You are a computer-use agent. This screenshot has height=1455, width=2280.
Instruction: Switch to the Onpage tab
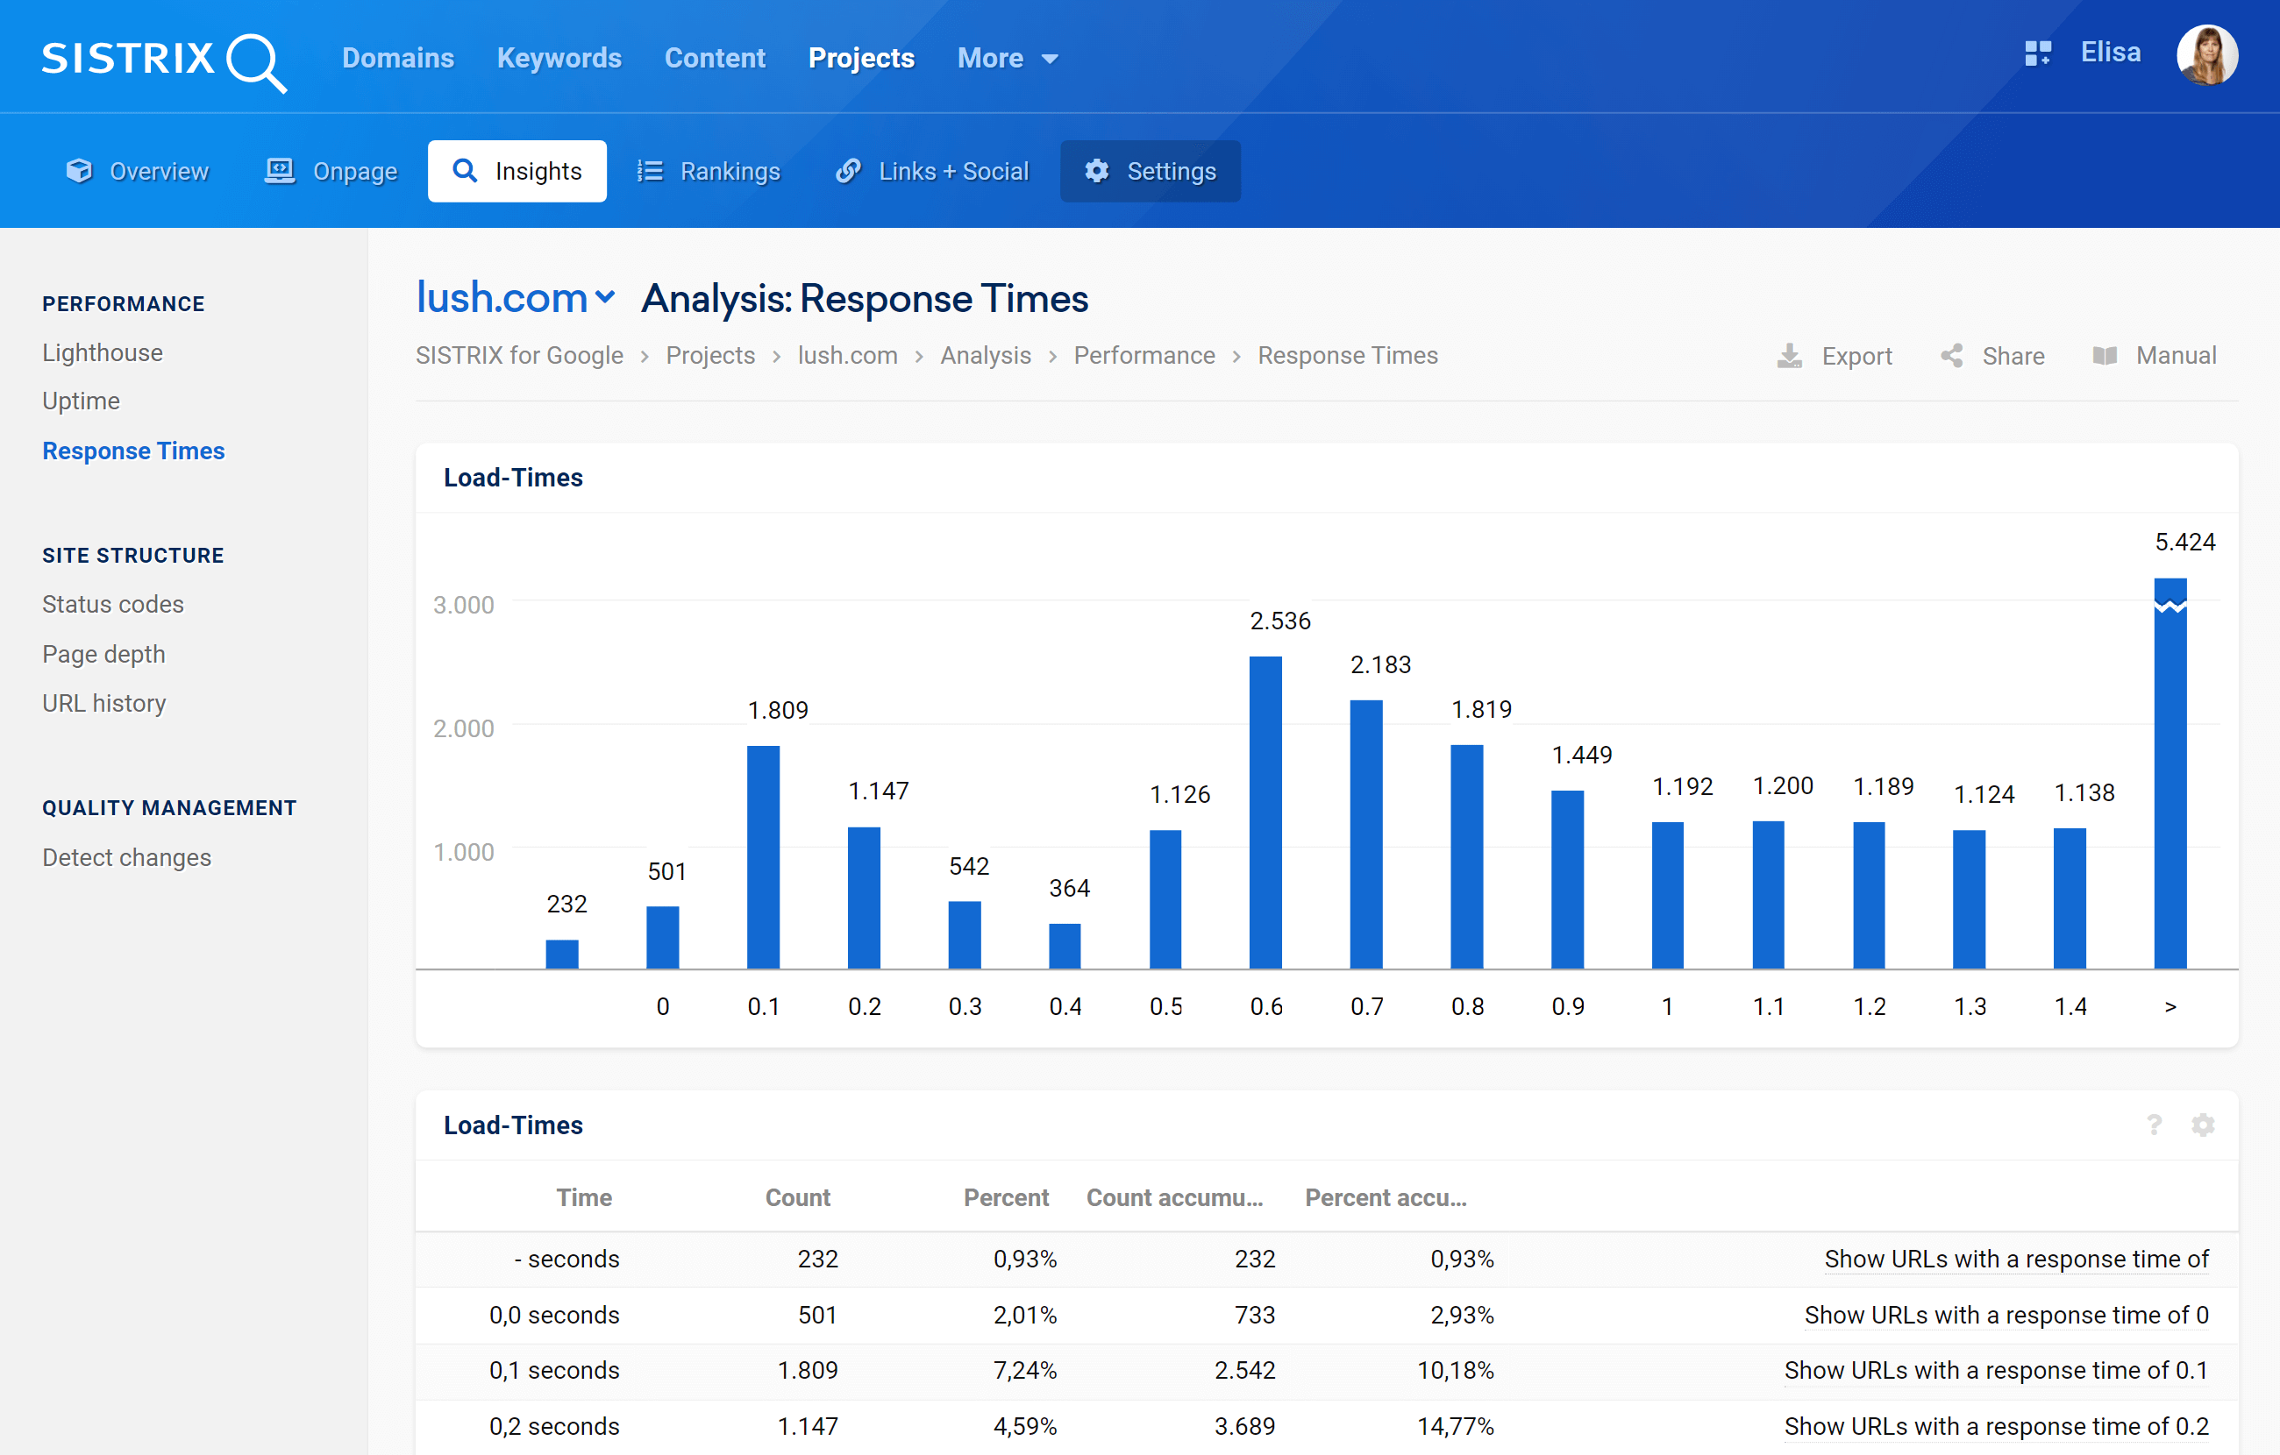click(331, 171)
